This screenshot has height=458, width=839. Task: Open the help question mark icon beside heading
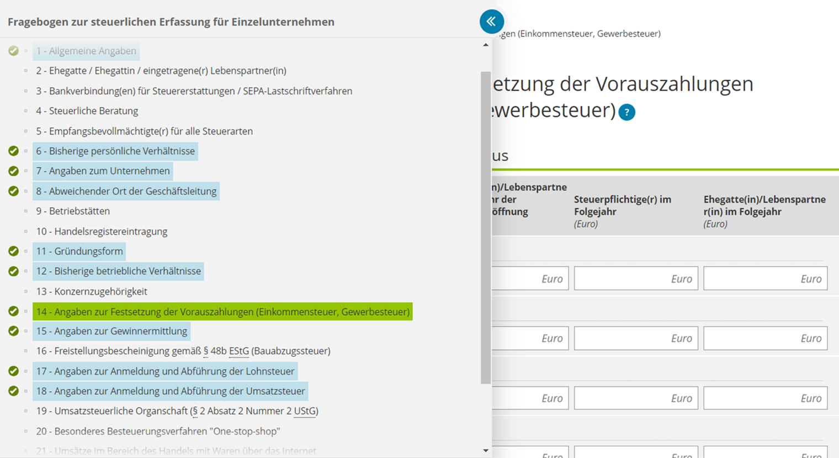tap(626, 112)
